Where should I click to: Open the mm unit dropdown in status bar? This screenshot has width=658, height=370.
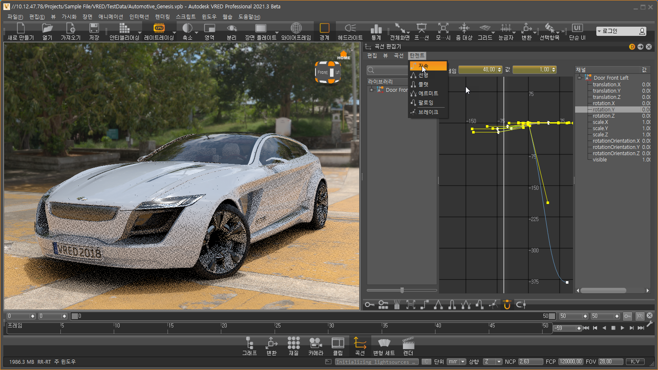click(x=456, y=362)
